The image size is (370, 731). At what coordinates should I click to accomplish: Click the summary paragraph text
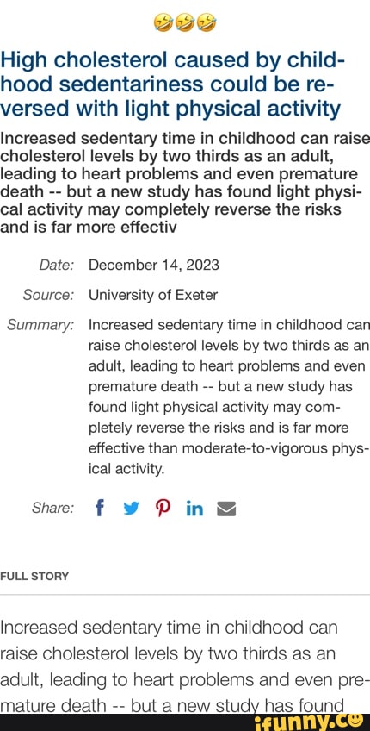point(229,397)
